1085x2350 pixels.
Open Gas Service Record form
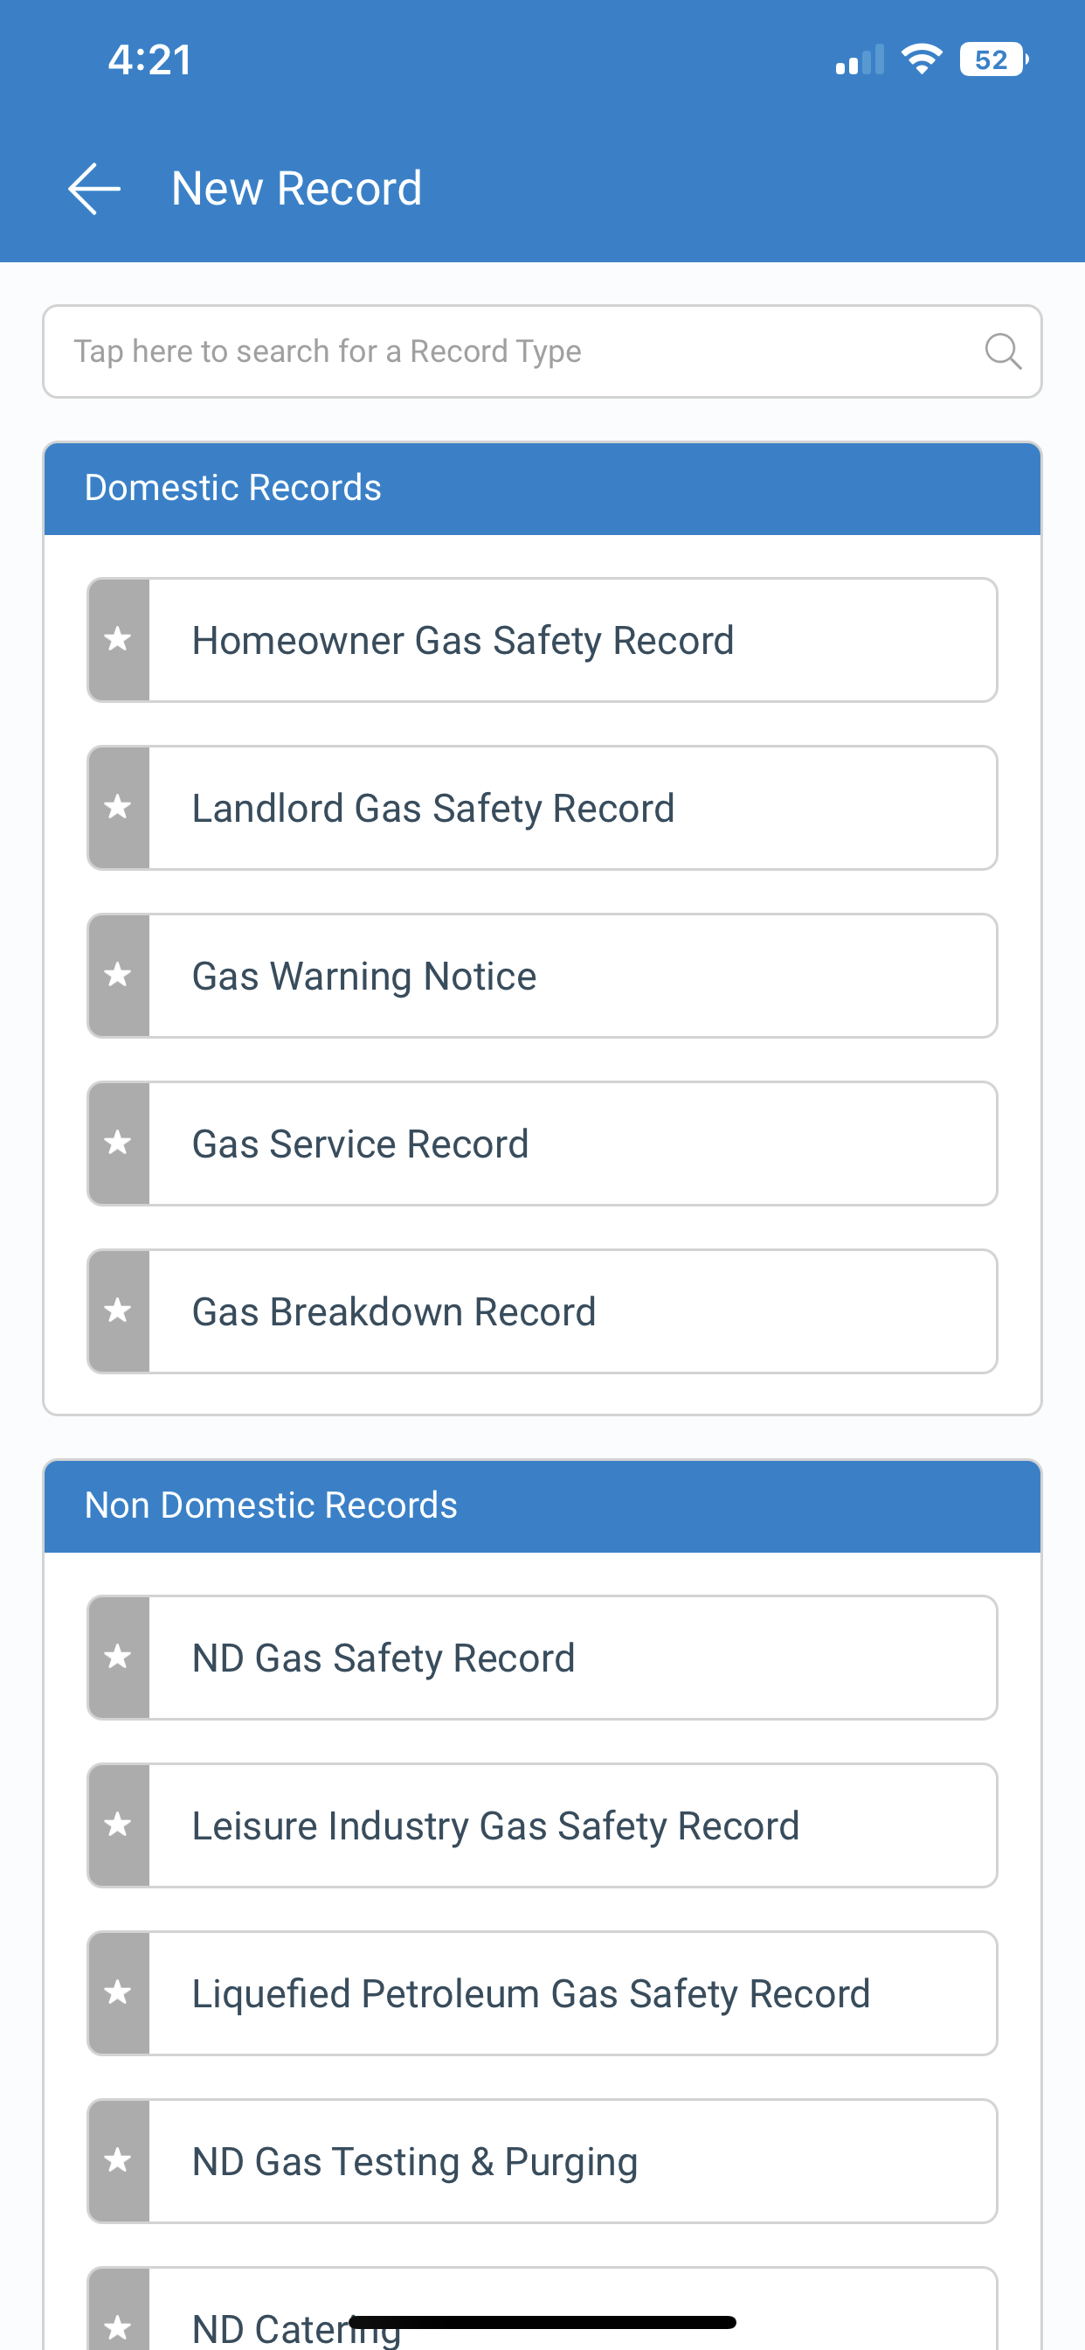pyautogui.click(x=570, y=1143)
